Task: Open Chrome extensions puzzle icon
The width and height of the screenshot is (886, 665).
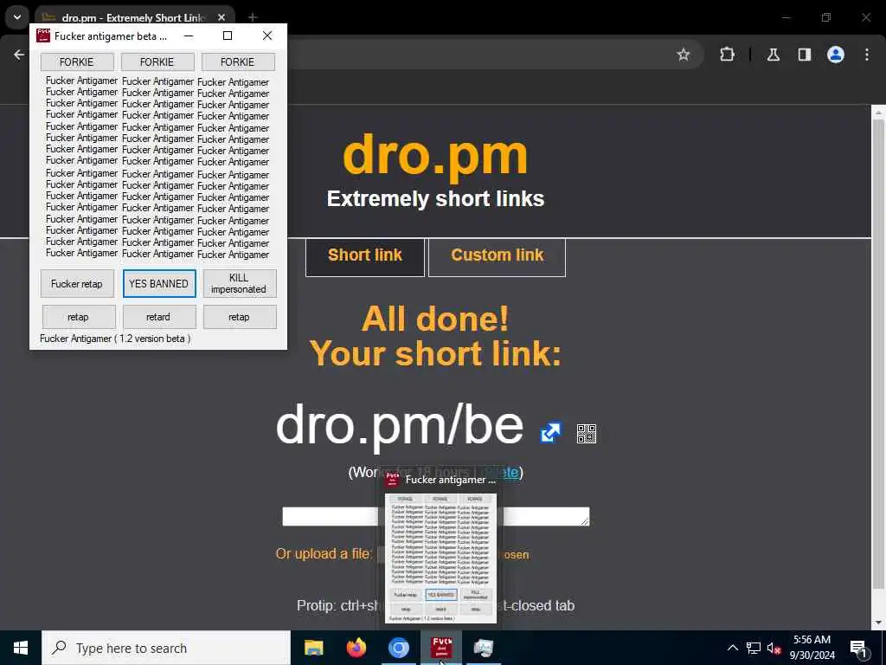Action: (x=727, y=55)
